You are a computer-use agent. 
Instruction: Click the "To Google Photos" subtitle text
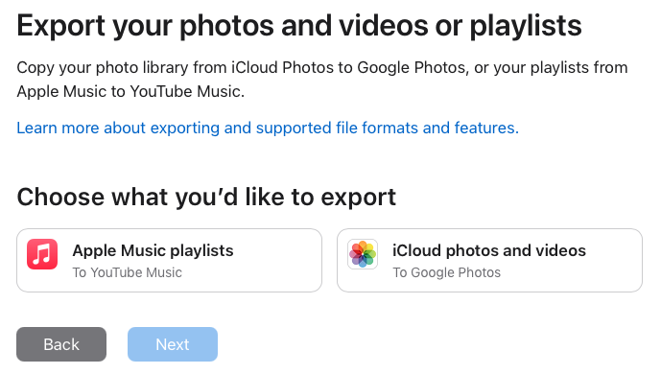tap(447, 272)
